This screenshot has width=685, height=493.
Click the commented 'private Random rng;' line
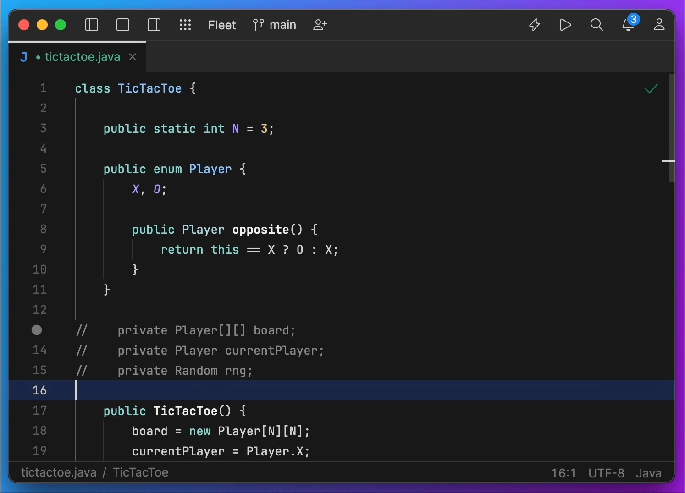click(x=164, y=370)
